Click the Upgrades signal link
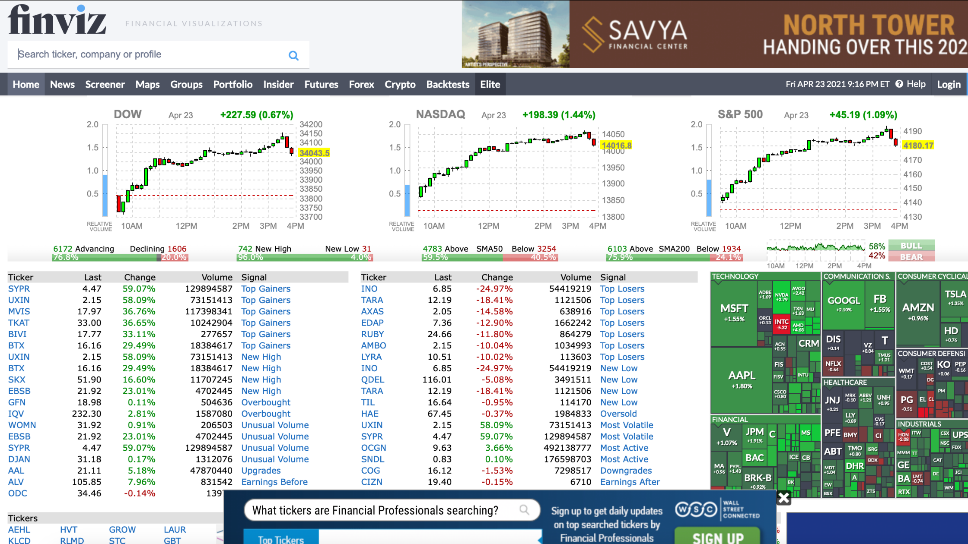Image resolution: width=968 pixels, height=544 pixels. [261, 471]
